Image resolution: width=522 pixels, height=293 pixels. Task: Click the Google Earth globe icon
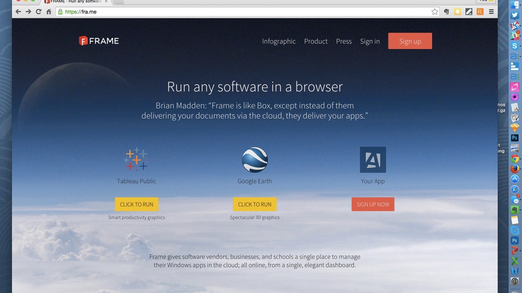pyautogui.click(x=254, y=160)
